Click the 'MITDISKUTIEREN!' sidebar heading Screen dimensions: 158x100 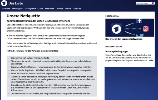pyautogui.click(x=113, y=46)
